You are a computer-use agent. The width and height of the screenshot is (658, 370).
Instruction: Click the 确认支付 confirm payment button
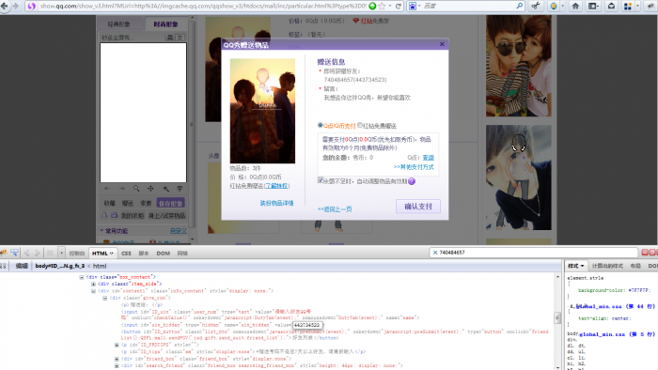pyautogui.click(x=418, y=207)
